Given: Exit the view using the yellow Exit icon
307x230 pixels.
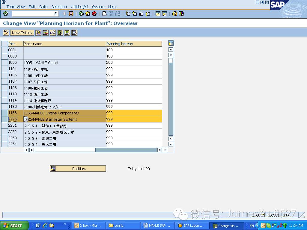Looking at the screenshot, I should coord(88,14).
